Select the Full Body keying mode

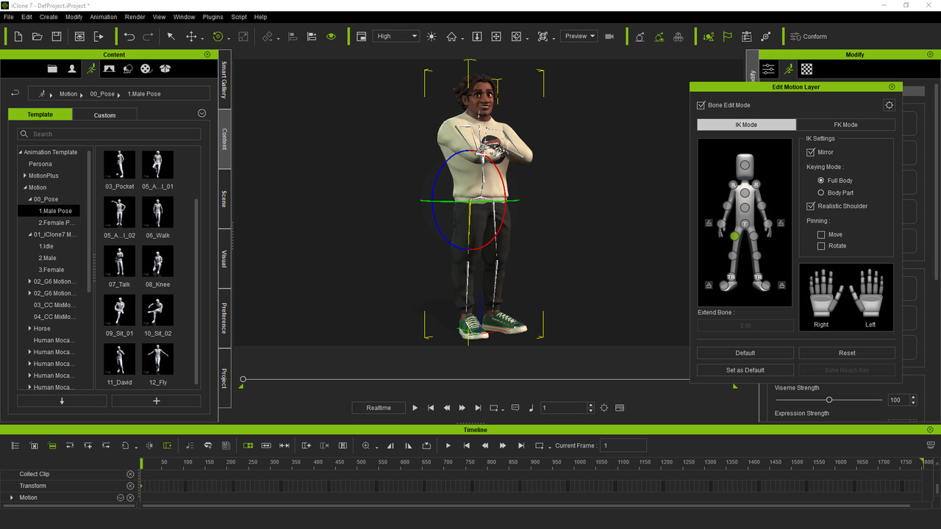(821, 180)
